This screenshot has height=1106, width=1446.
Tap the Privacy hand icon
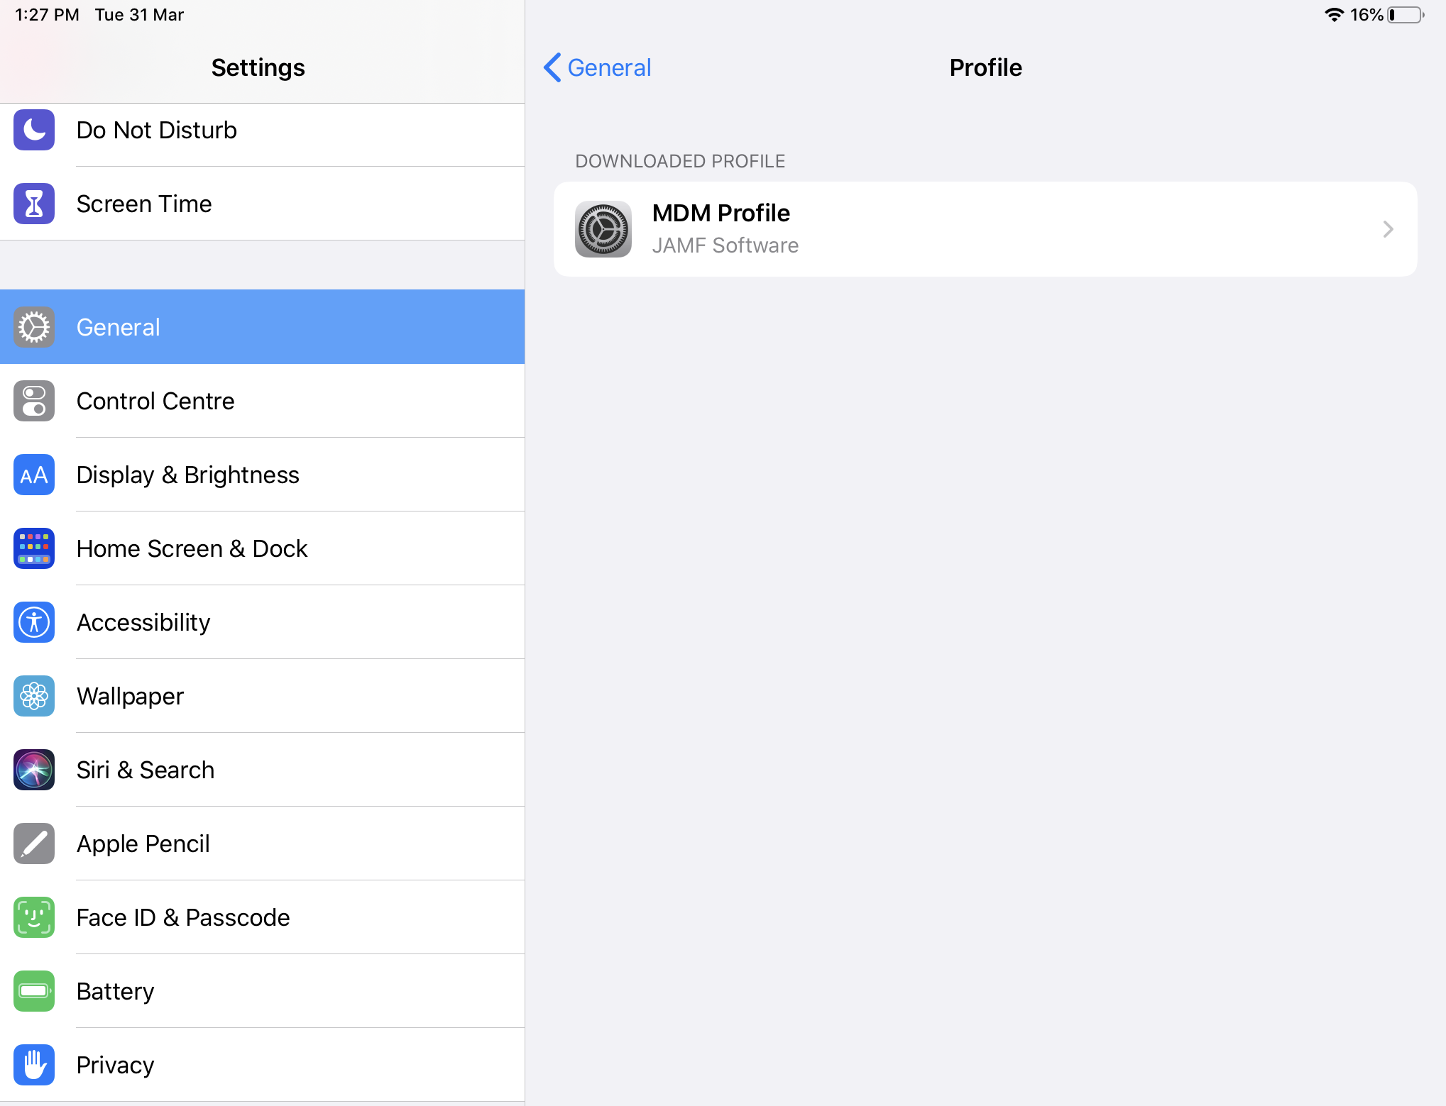point(34,1065)
